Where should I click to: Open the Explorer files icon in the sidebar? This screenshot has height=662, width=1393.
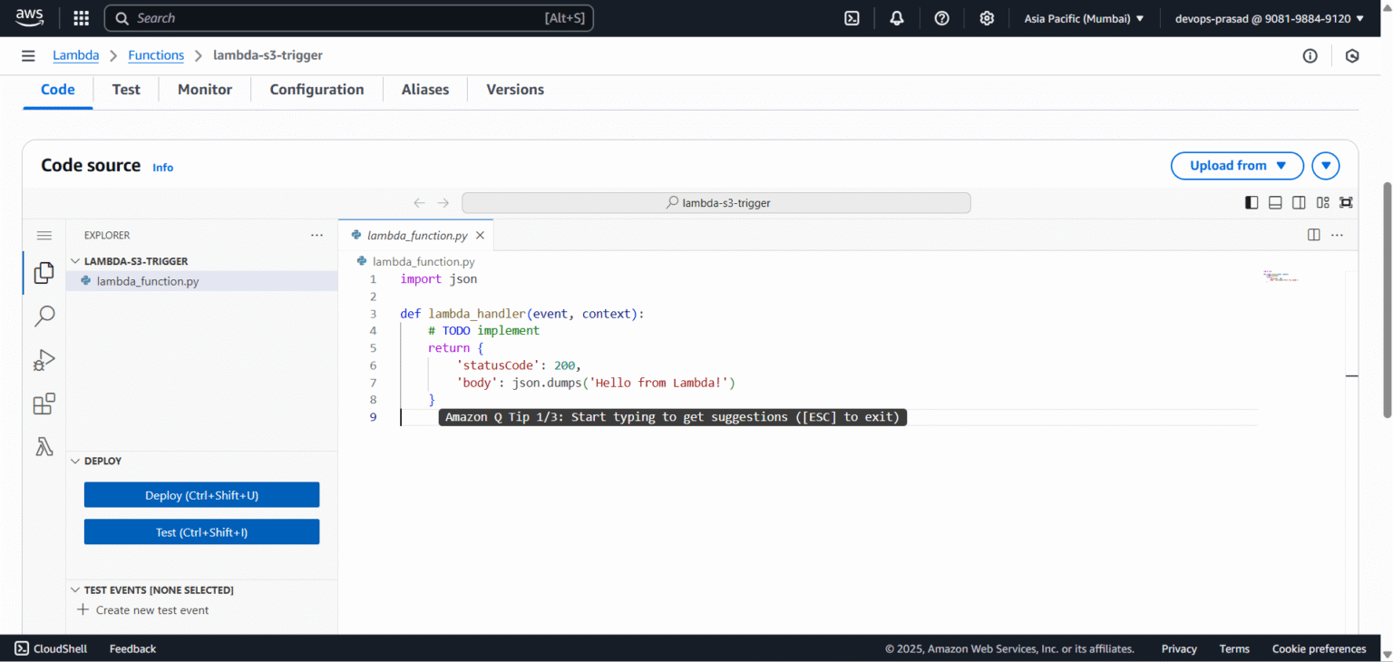(x=43, y=272)
